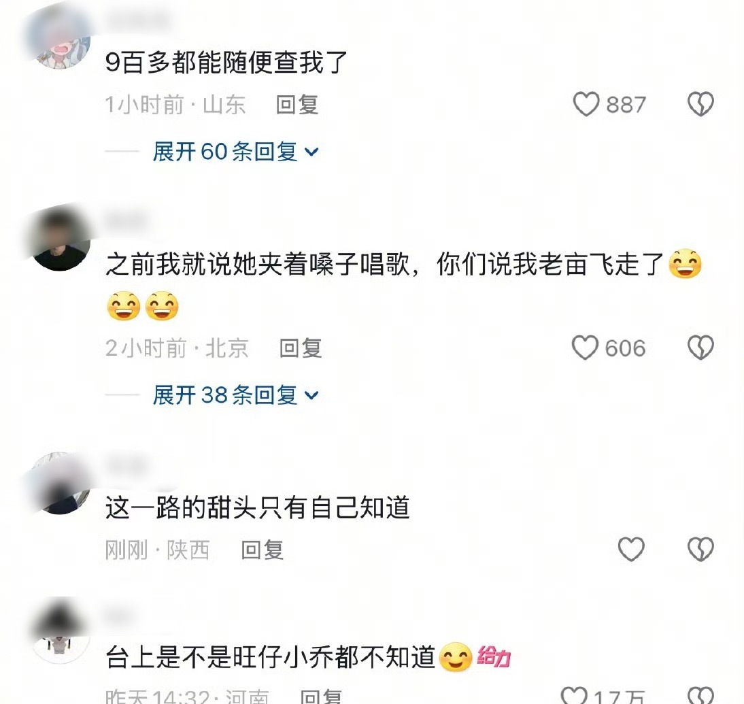Expand the 38 replies thread
The height and width of the screenshot is (704, 744).
coord(235,395)
